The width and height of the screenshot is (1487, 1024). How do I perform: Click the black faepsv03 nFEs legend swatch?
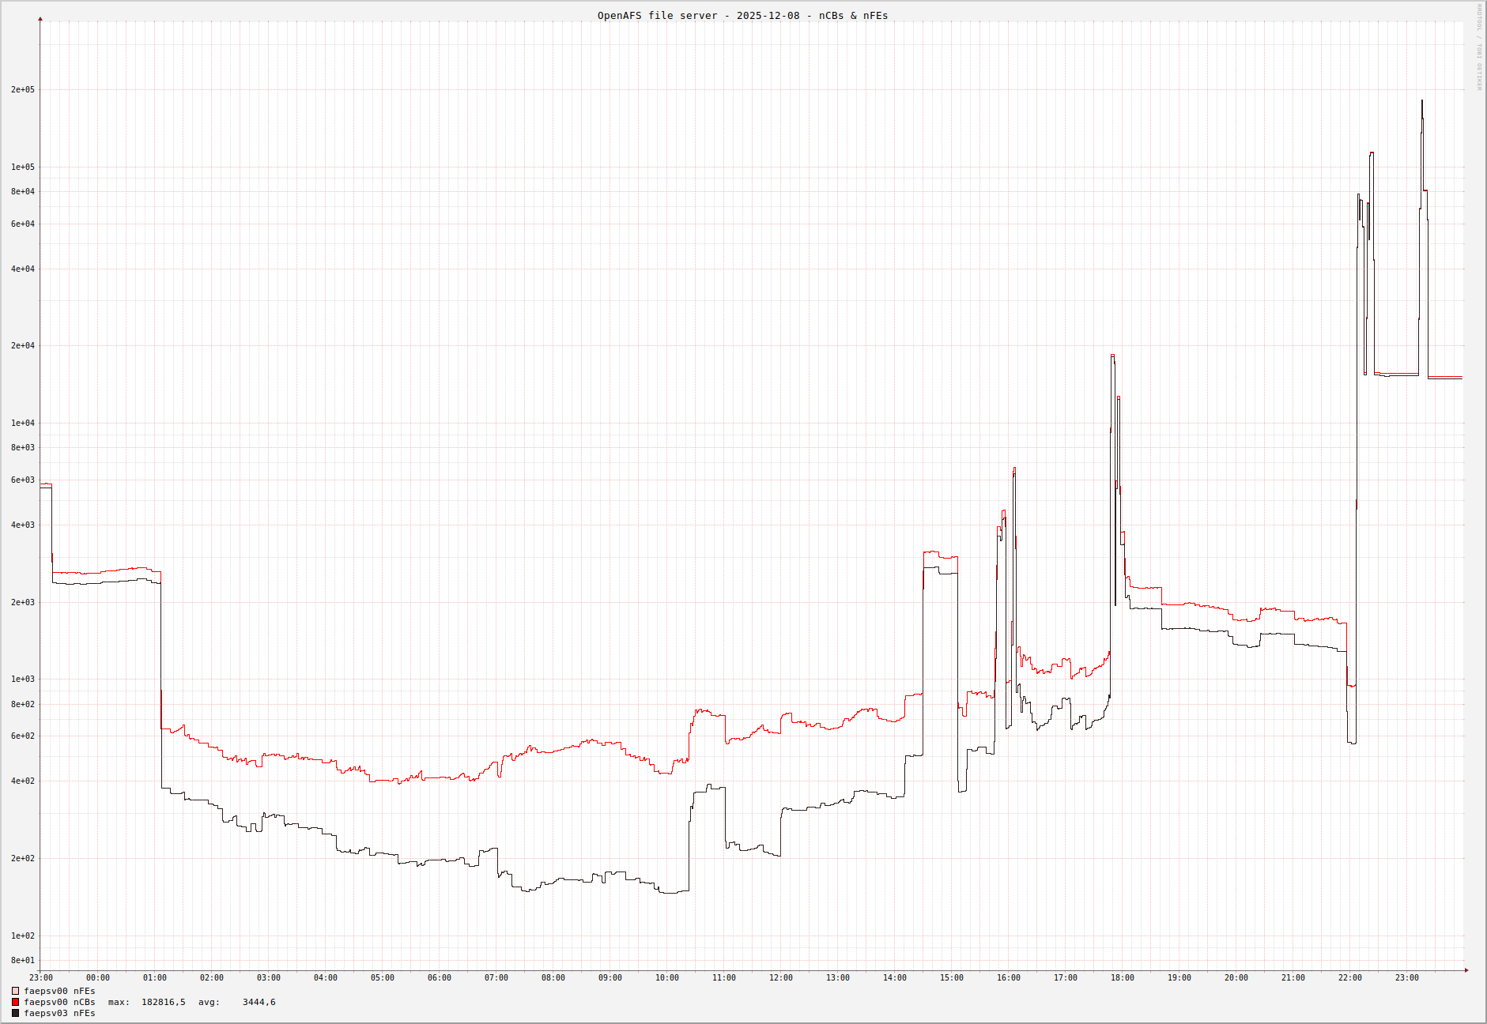(15, 1013)
